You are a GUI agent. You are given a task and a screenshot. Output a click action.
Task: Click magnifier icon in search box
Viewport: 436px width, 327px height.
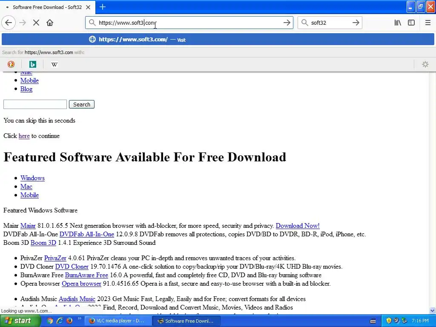pos(305,23)
